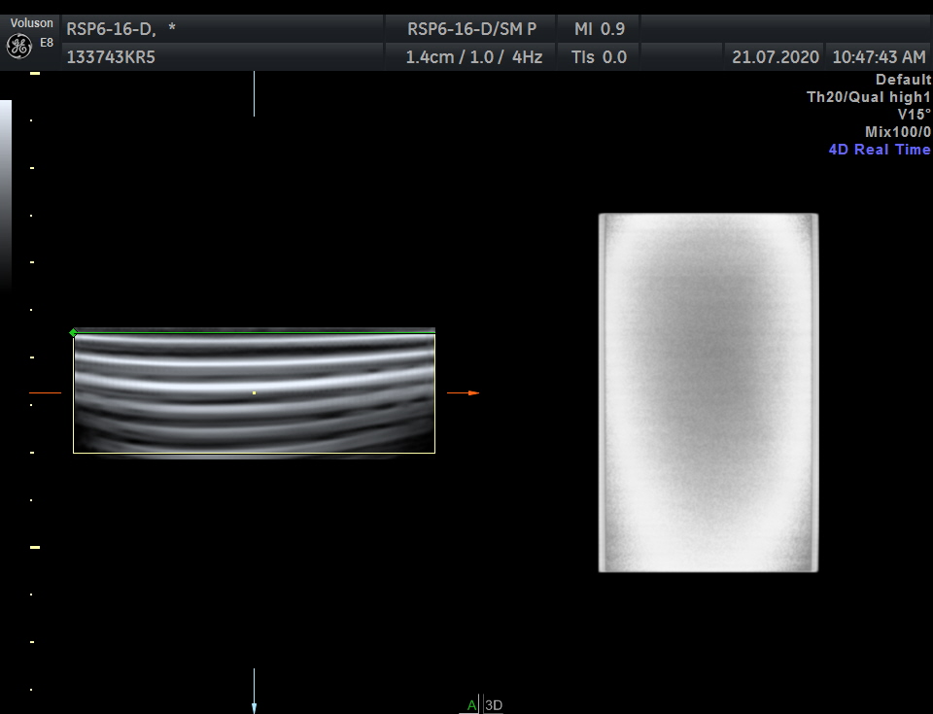The image size is (933, 714).
Task: Click the green render direction line
Action: tap(255, 333)
